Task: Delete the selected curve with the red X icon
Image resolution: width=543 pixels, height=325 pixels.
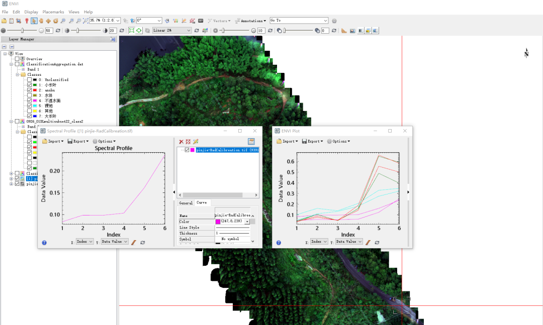Action: click(x=182, y=142)
